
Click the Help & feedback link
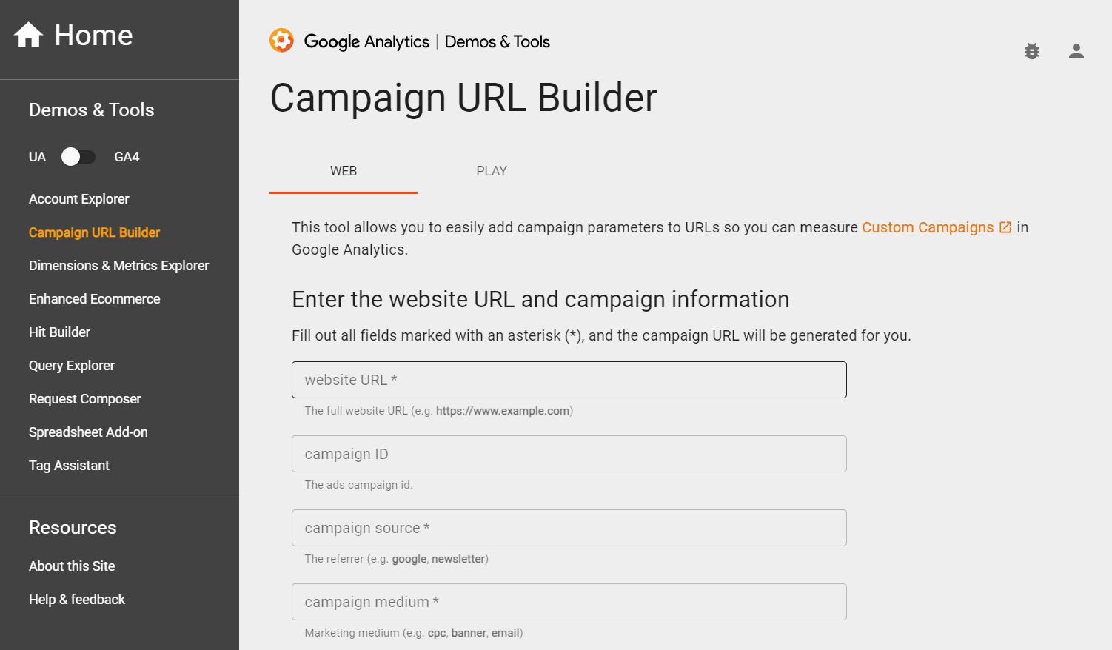[76, 599]
